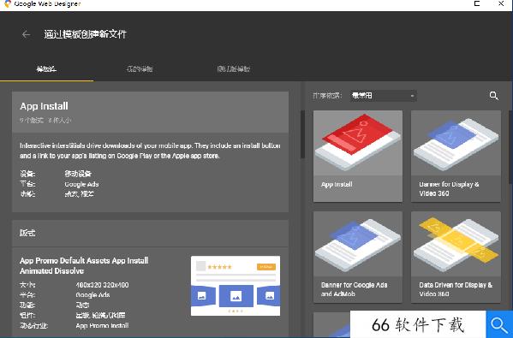
Task: Select the App Install template card
Action: click(x=358, y=156)
